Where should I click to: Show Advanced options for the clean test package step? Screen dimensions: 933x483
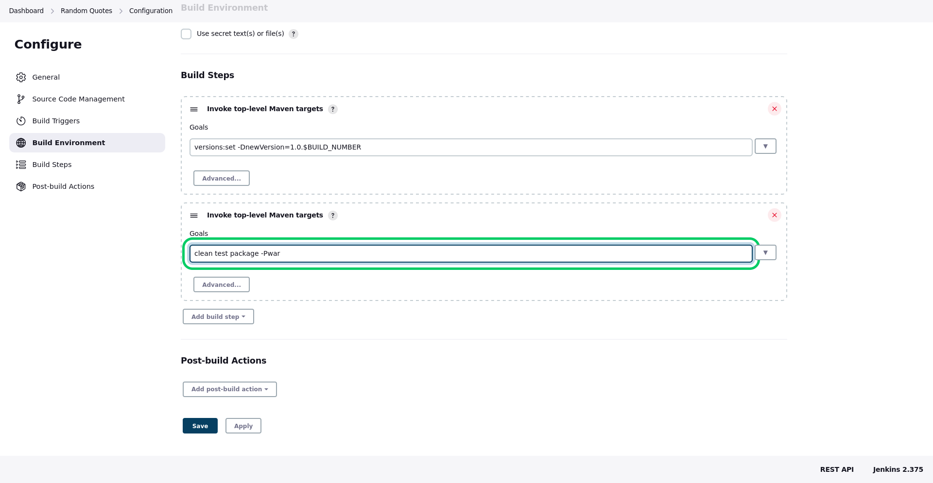pyautogui.click(x=222, y=284)
